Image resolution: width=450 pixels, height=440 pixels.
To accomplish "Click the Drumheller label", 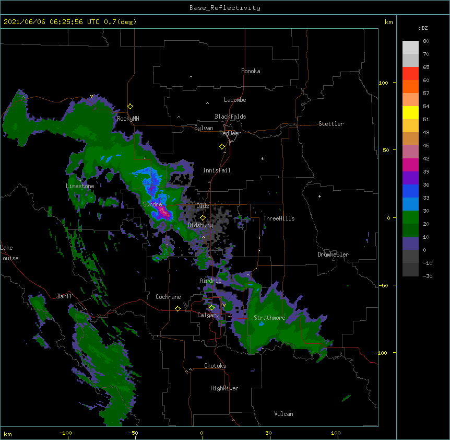I will coord(333,254).
